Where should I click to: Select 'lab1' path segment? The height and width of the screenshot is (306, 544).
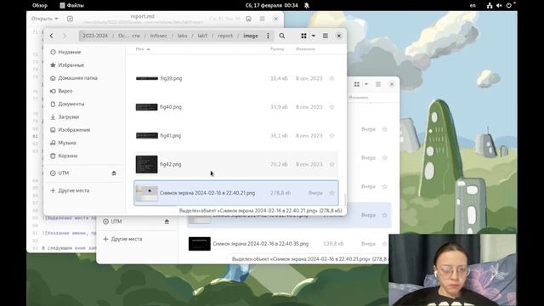click(202, 36)
